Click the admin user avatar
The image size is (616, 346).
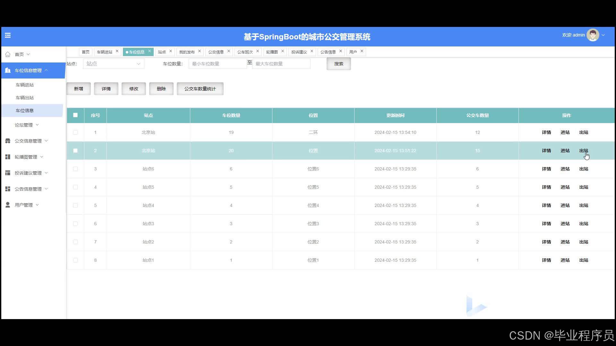tap(592, 35)
